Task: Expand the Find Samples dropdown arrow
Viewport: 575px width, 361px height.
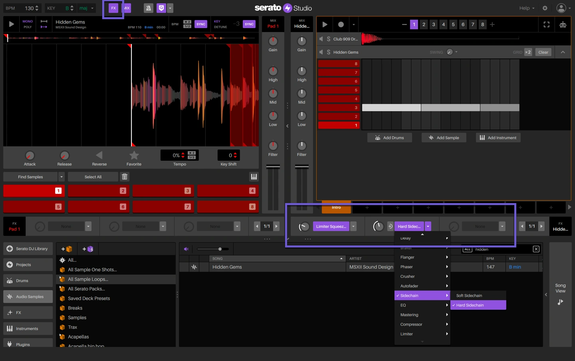Action: pyautogui.click(x=61, y=177)
